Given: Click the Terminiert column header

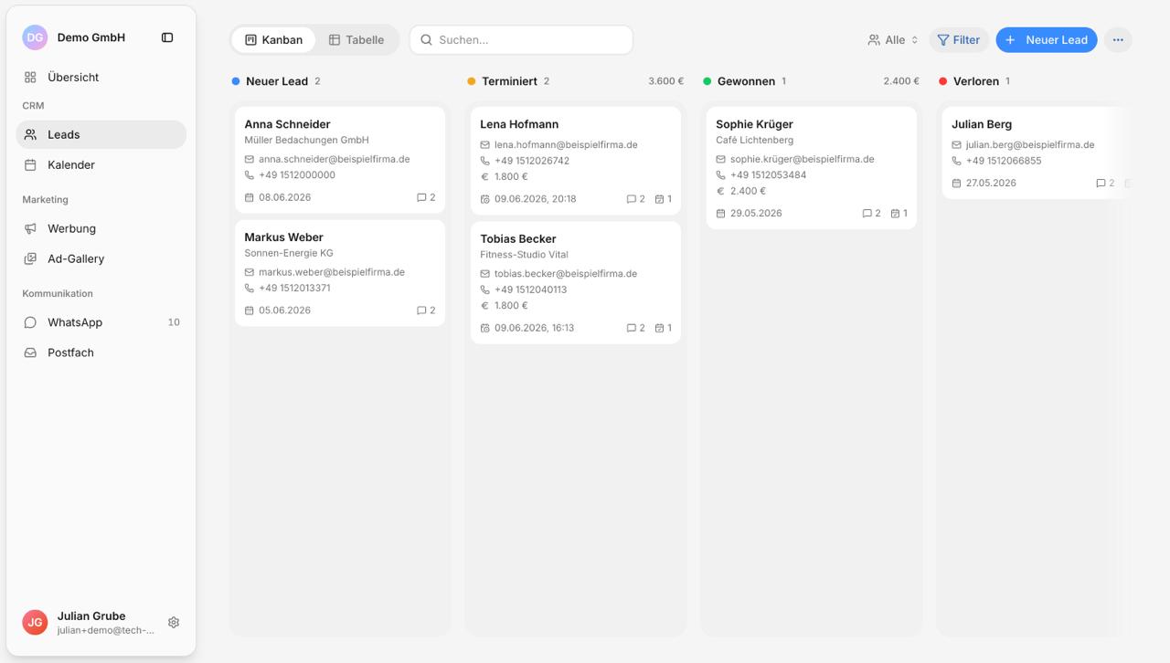Looking at the screenshot, I should (x=509, y=81).
